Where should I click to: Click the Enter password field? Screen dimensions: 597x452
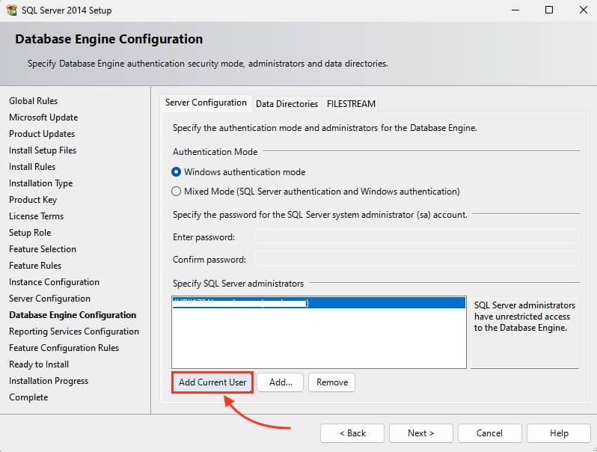click(416, 237)
